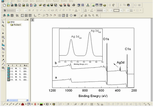
Task: Click the project explorer scroll right arrow
Action: (27, 100)
